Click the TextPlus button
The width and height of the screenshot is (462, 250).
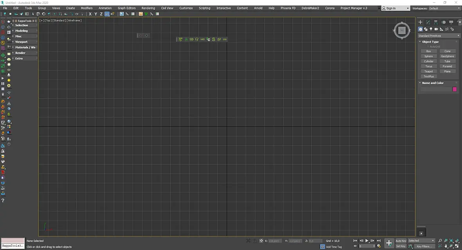[429, 76]
